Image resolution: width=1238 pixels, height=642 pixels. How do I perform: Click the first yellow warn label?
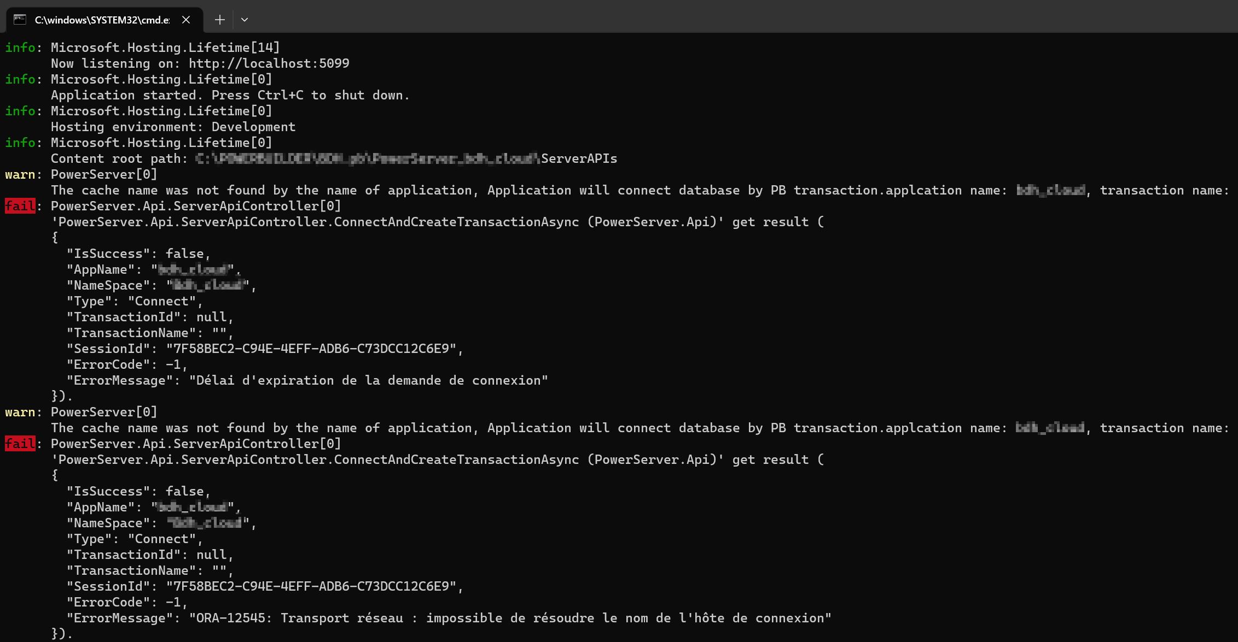20,174
